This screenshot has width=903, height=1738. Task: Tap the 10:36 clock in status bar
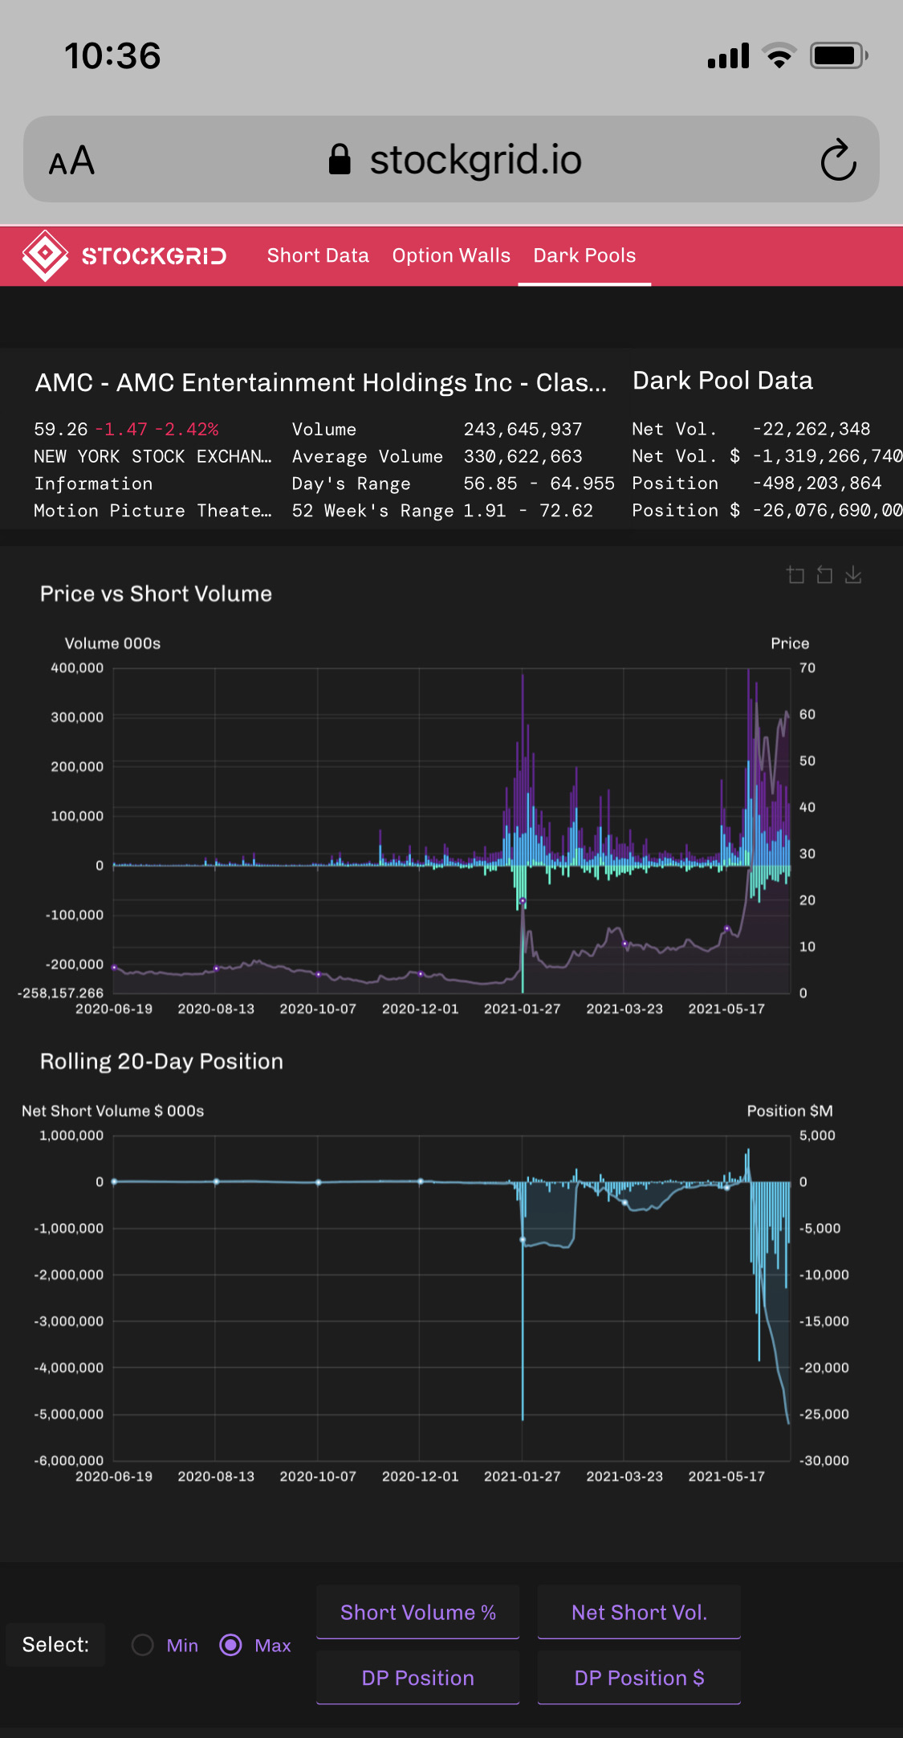[112, 56]
